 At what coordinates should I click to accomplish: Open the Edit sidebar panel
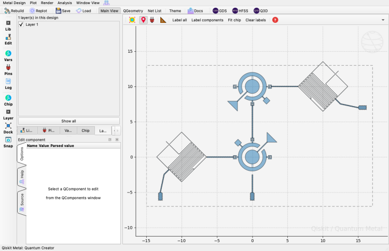tap(8, 40)
